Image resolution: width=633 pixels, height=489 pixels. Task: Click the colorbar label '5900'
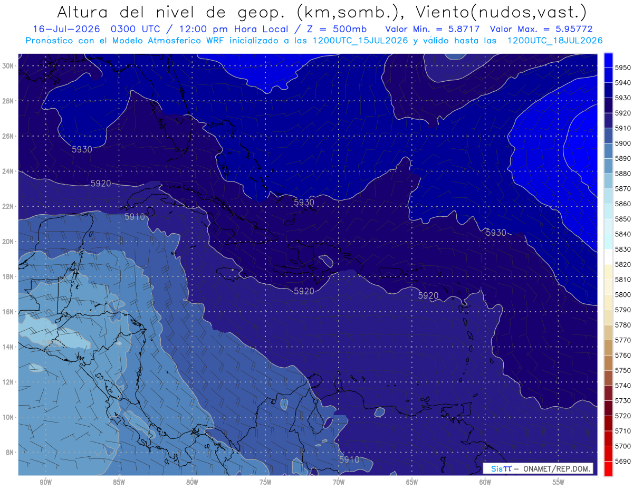point(623,143)
